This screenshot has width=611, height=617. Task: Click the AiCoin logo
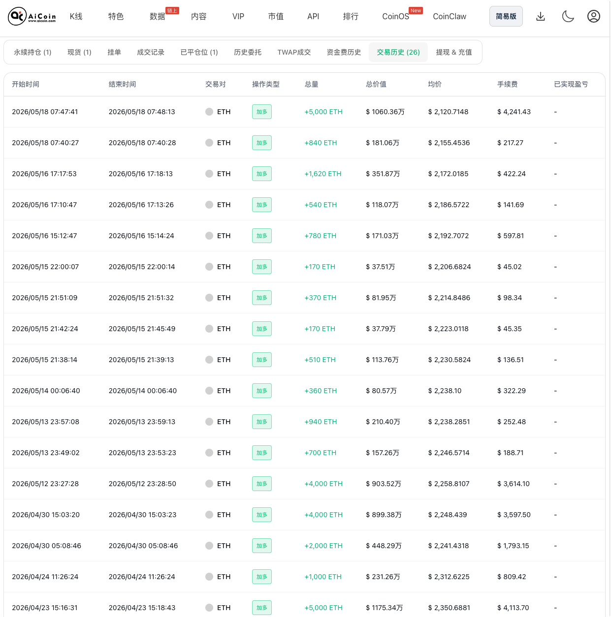point(32,16)
